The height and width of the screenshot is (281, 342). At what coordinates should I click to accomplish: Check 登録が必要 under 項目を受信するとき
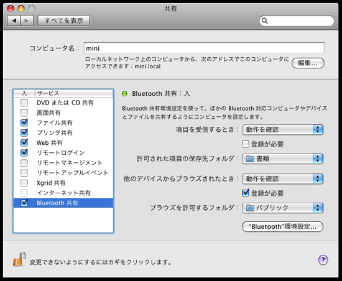click(246, 144)
